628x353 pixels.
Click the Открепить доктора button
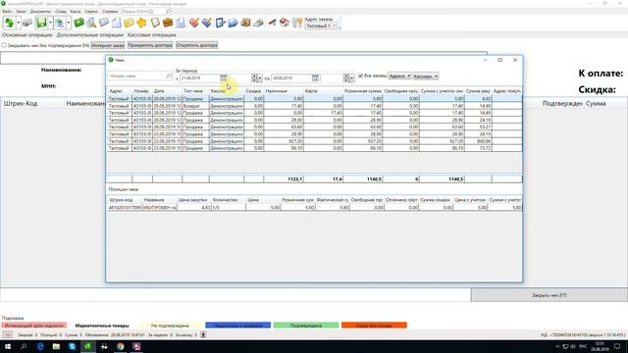(196, 45)
